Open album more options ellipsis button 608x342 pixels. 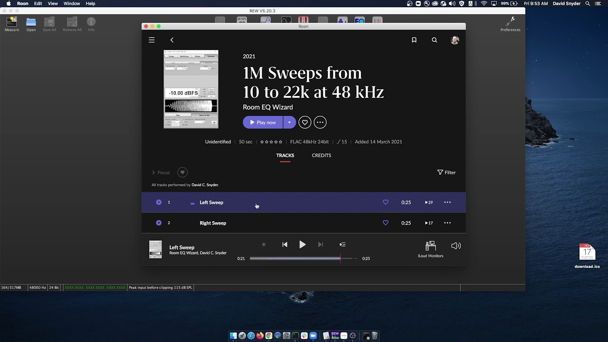click(x=320, y=122)
